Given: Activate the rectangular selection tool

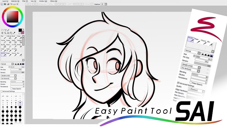Looking at the screenshot, I should (2, 30).
